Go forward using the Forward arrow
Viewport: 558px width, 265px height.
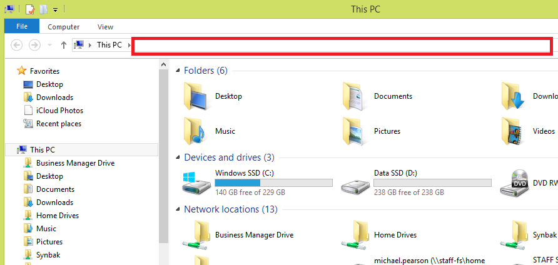34,45
